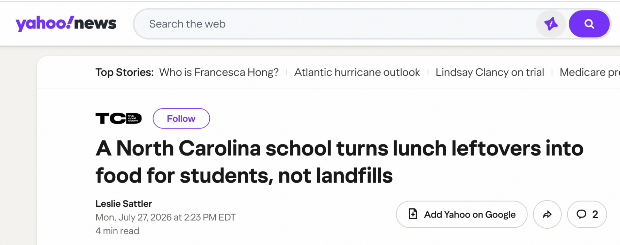This screenshot has height=245, width=620.
Task: Click the comment count number 2
Action: point(595,214)
